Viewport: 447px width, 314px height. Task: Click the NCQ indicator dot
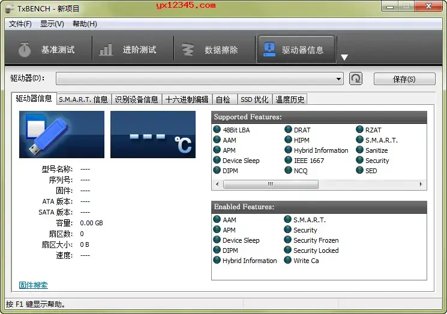[288, 171]
